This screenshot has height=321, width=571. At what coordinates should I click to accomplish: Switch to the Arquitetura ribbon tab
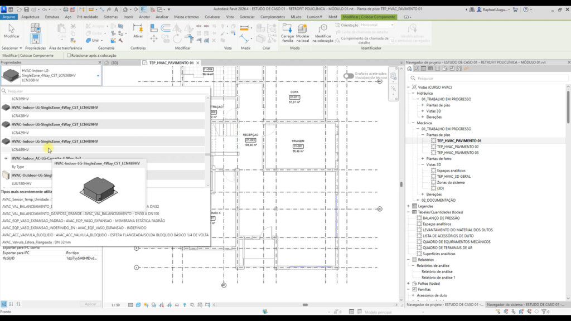tap(30, 17)
